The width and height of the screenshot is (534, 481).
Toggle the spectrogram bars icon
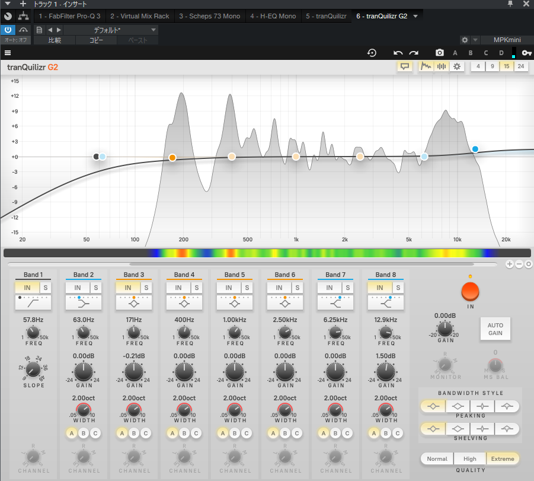(442, 66)
